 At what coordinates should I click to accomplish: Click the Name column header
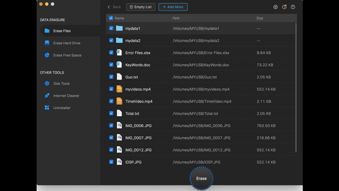pos(119,18)
